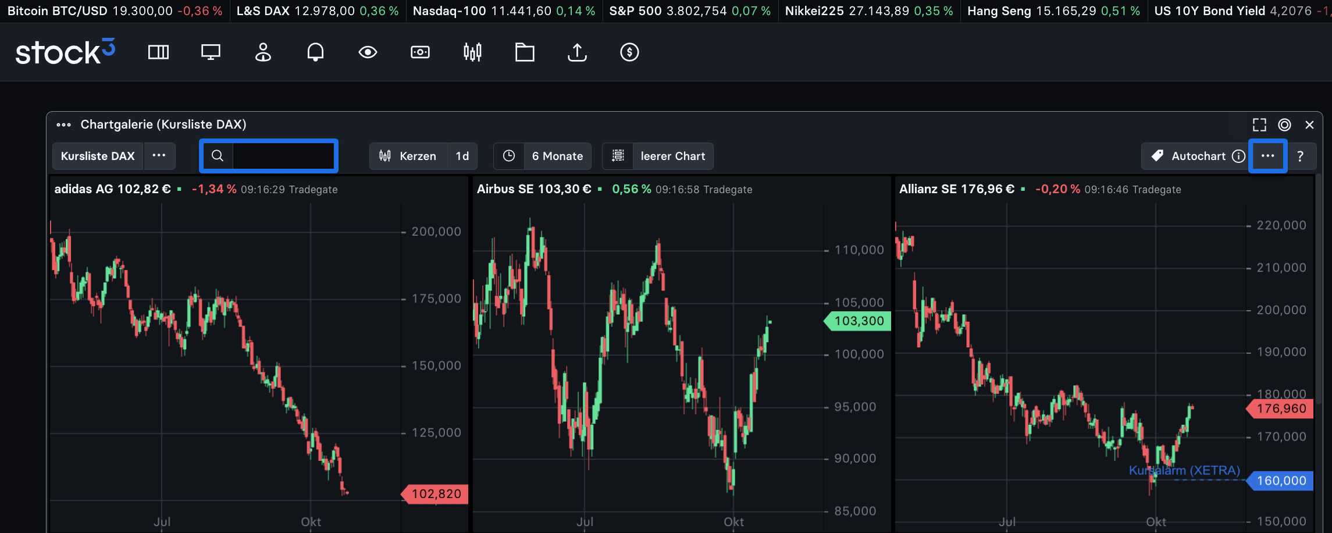
Task: Click the template list icon
Action: 618,156
